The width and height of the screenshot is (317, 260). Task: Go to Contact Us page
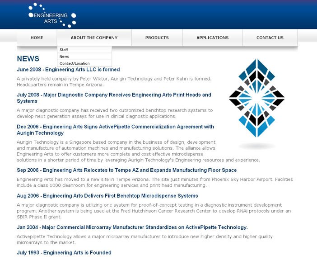coord(270,38)
